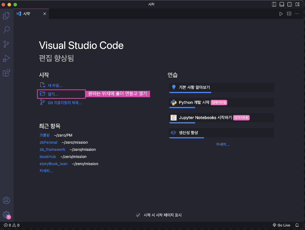Open the Python 개발 시작 walkthrough
This screenshot has width=305, height=230.
pyautogui.click(x=222, y=103)
